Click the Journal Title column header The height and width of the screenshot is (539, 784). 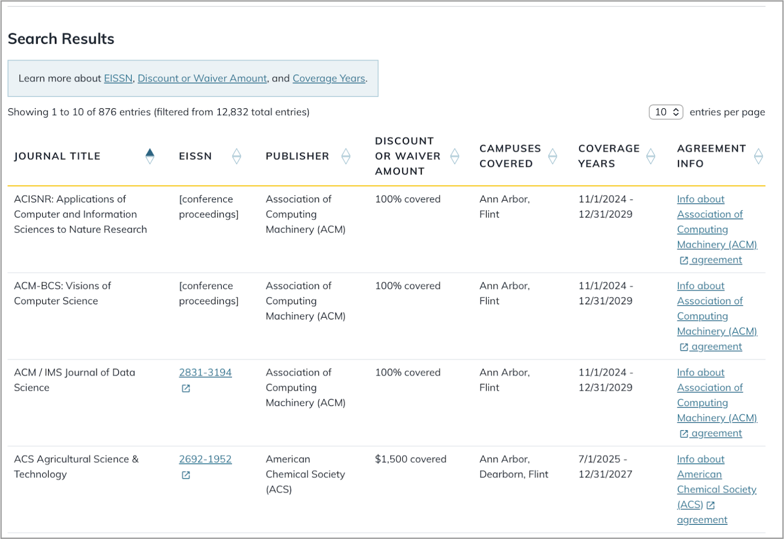(x=57, y=156)
